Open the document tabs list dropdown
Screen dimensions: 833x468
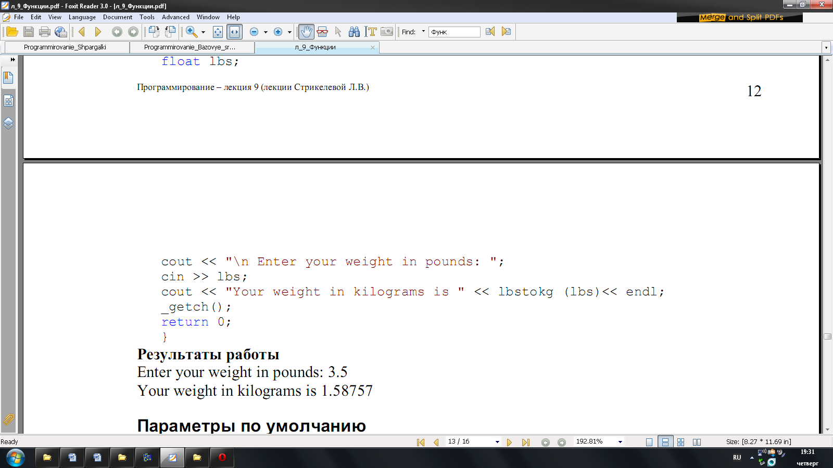(826, 47)
